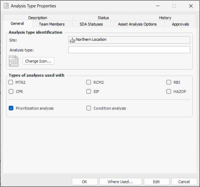
Task: Click the Where Used button
Action: pos(120,182)
